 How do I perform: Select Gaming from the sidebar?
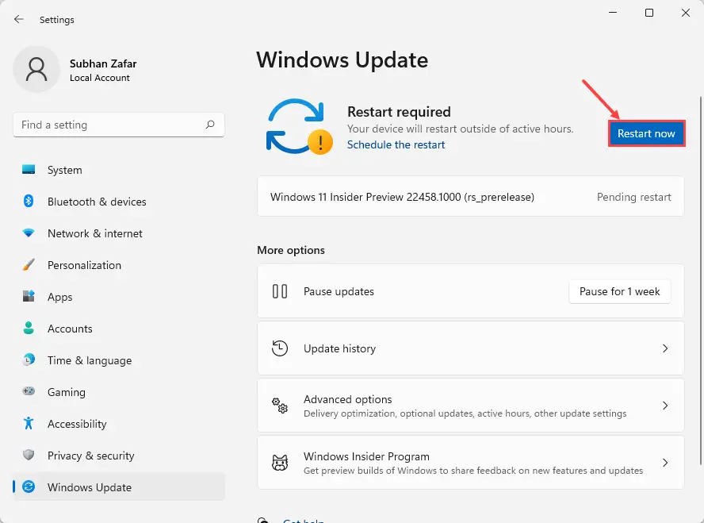(x=119, y=392)
